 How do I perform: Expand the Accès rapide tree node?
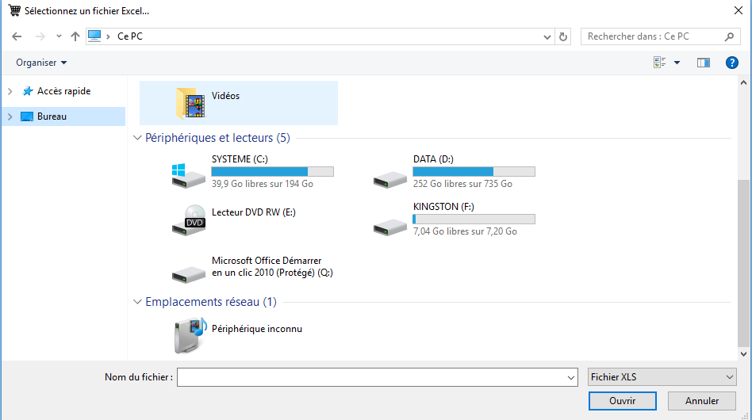pyautogui.click(x=10, y=91)
